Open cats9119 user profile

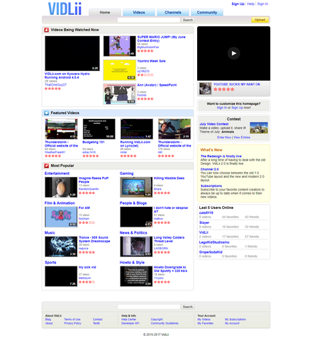pos(206,213)
